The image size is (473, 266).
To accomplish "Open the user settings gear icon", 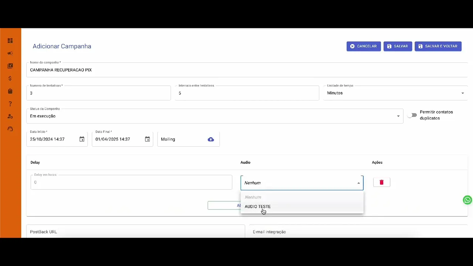I will pyautogui.click(x=10, y=116).
